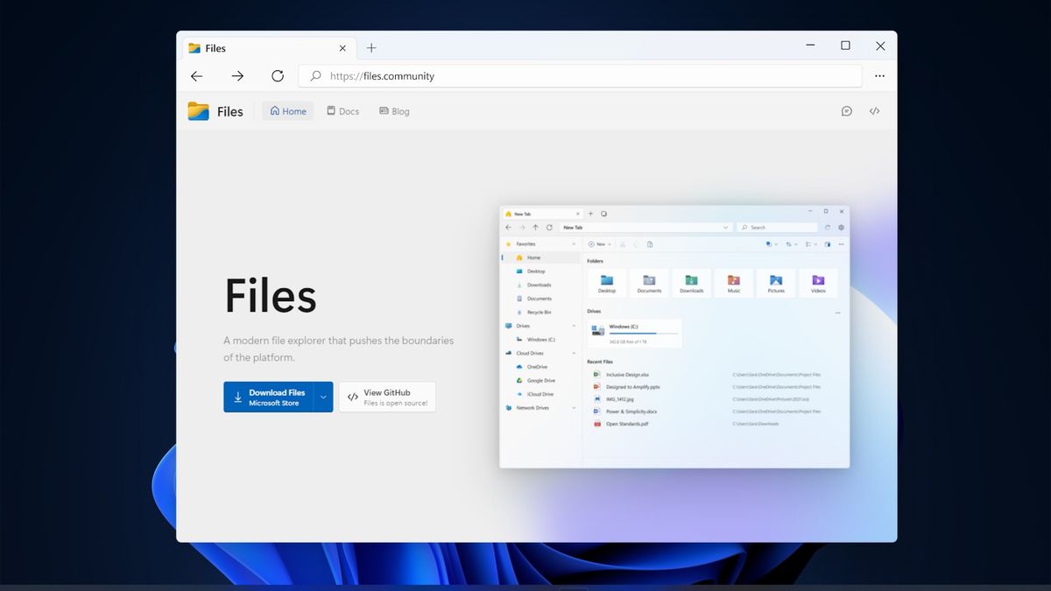
Task: Open the sort options dropdown in preview
Action: click(791, 244)
